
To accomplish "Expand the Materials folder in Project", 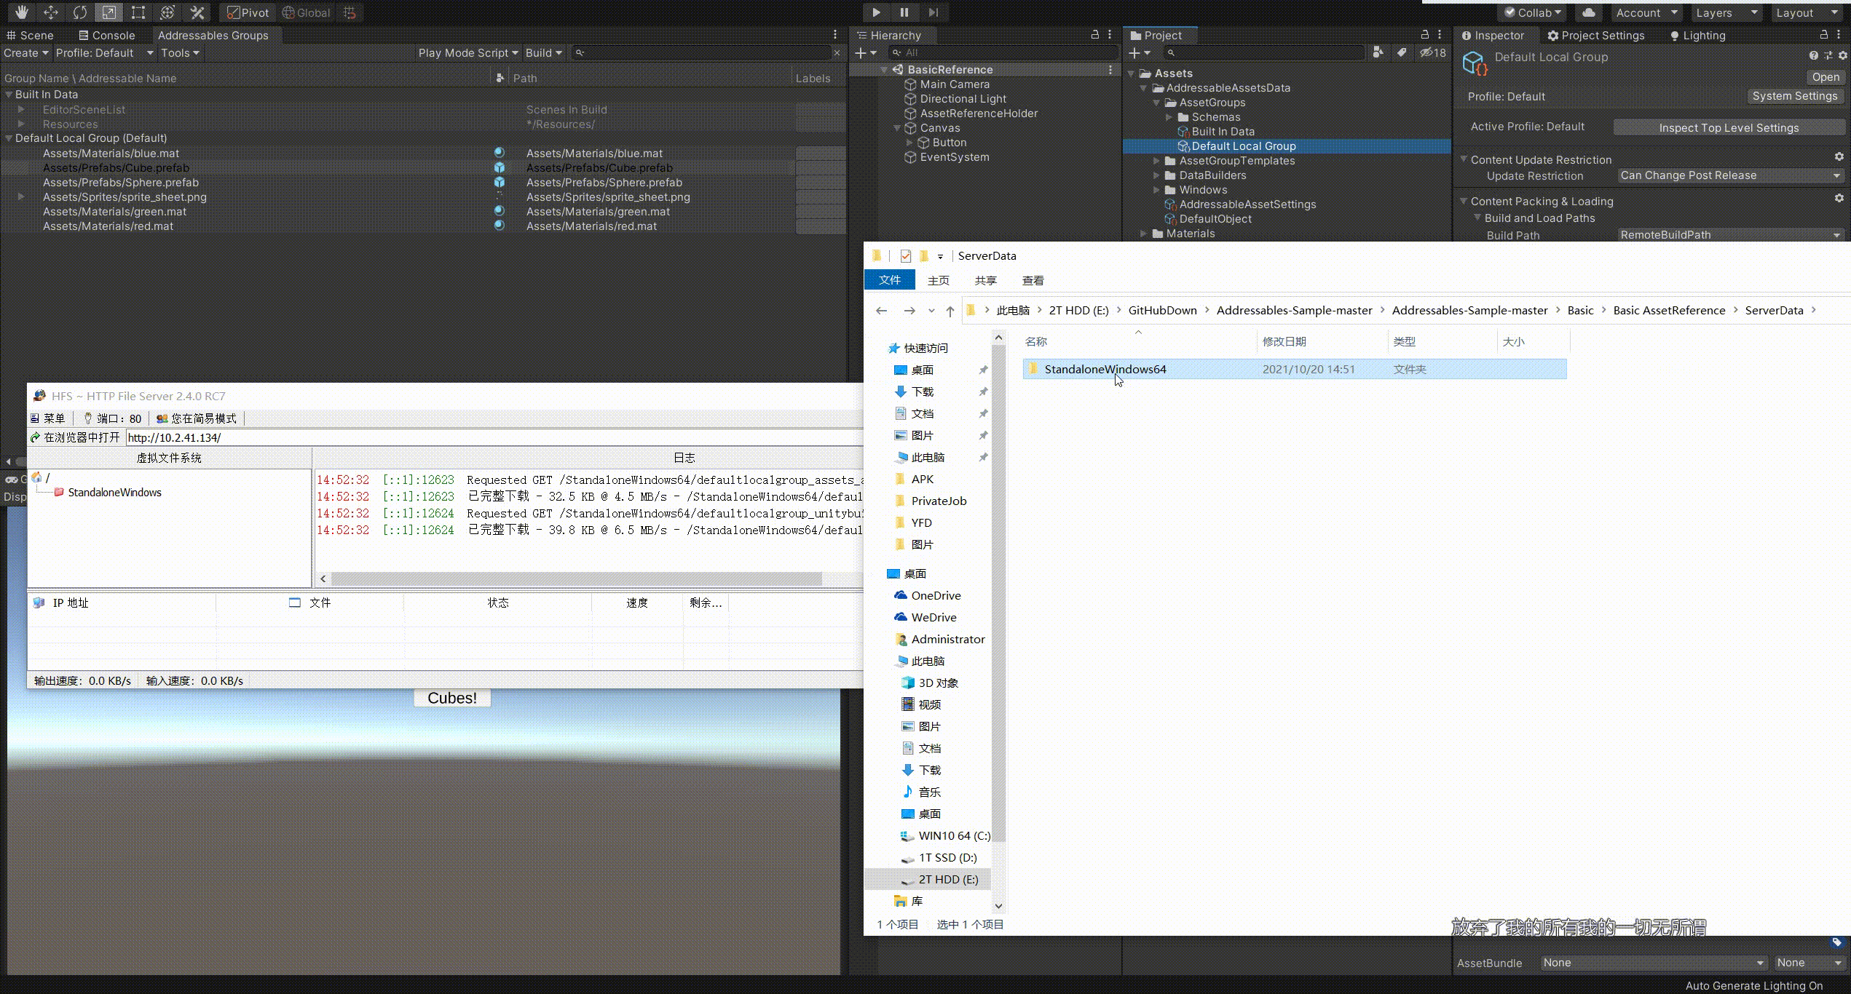I will 1144,234.
